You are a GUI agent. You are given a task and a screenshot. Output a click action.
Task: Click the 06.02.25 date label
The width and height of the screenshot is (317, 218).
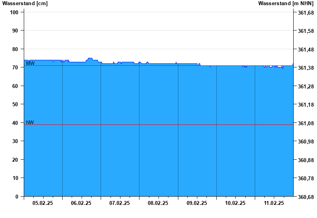tap(81, 203)
